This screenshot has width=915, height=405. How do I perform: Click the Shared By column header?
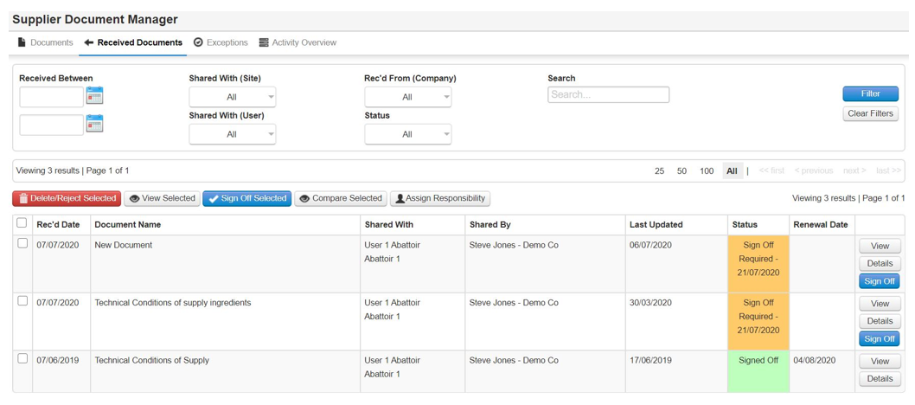click(489, 225)
